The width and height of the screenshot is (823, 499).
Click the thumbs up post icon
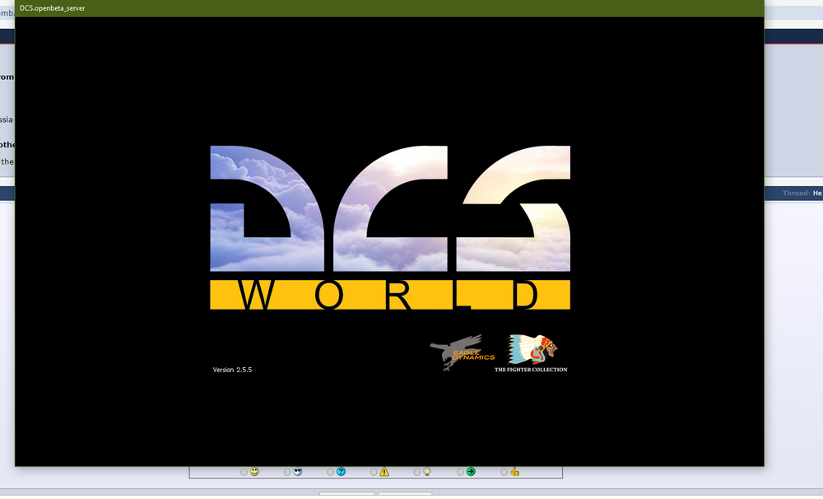click(x=514, y=472)
